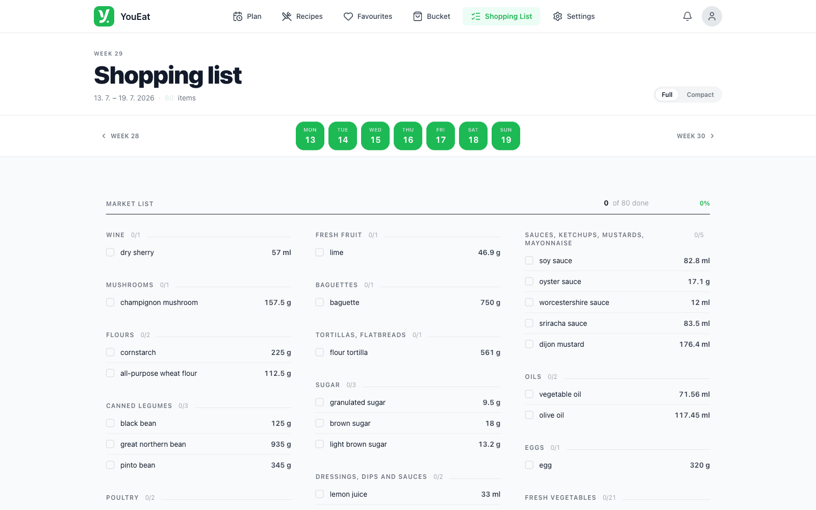Click the YouEat logo icon
This screenshot has width=816, height=510.
point(104,16)
